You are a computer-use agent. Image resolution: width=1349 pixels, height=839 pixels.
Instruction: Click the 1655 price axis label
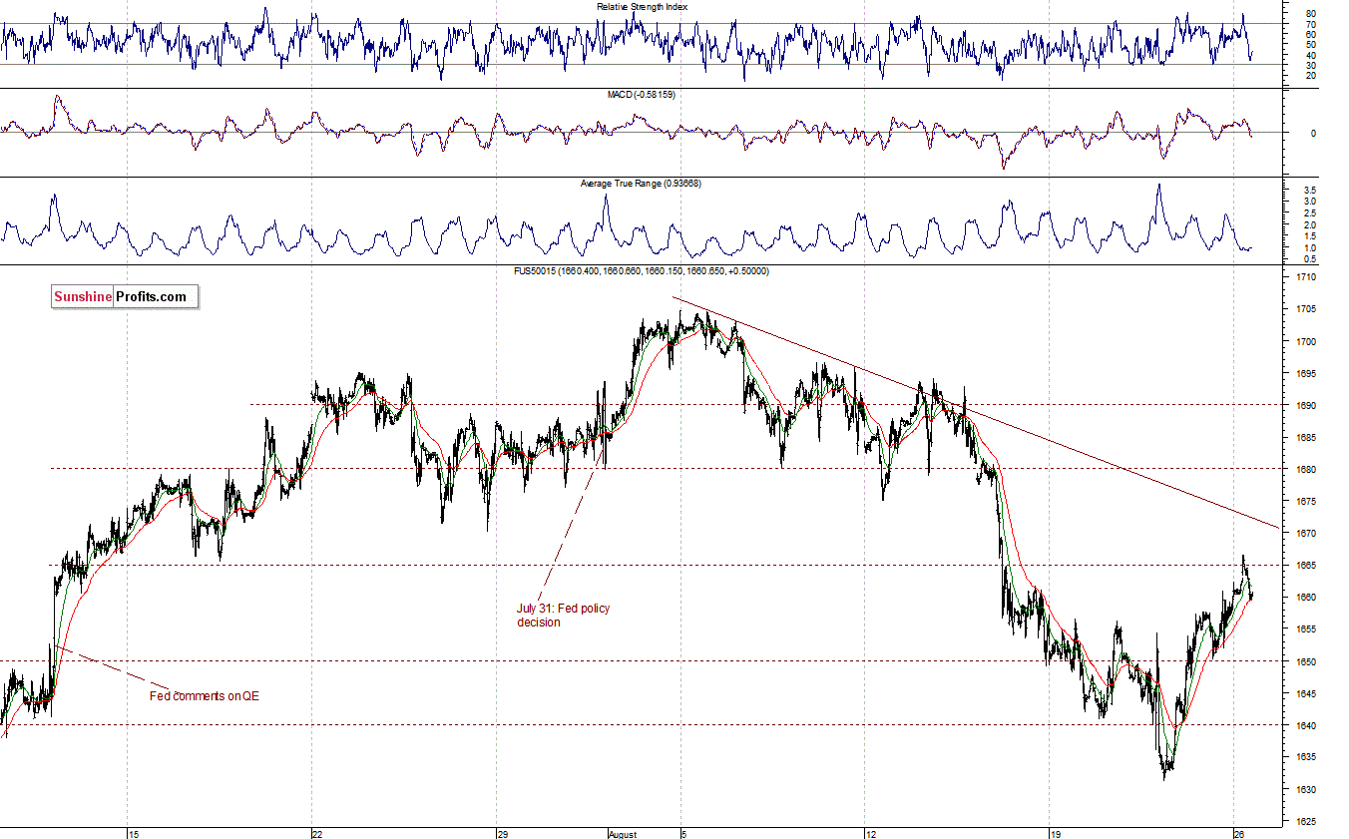1308,629
